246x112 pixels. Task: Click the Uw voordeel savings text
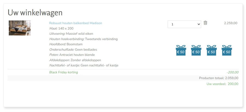(x=222, y=84)
